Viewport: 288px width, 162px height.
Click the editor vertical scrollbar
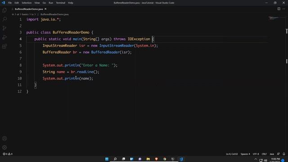pyautogui.click(x=287, y=85)
